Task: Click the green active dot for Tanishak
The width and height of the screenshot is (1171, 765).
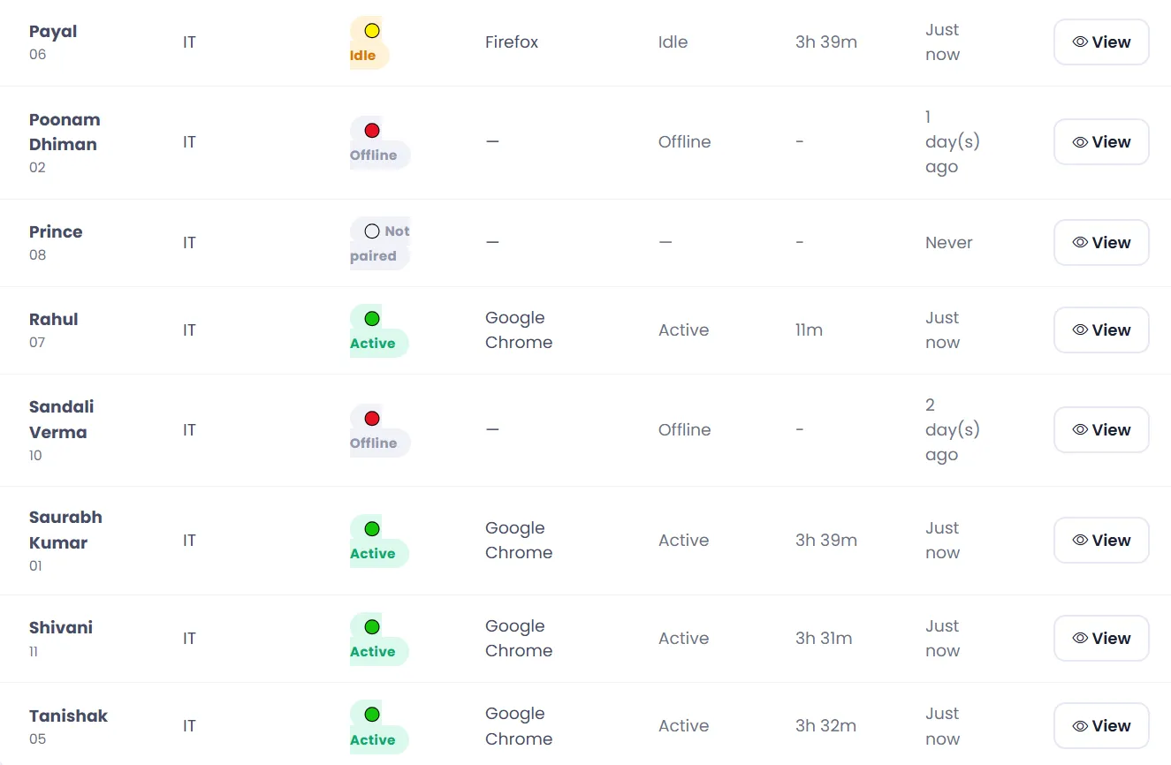Action: click(x=372, y=715)
